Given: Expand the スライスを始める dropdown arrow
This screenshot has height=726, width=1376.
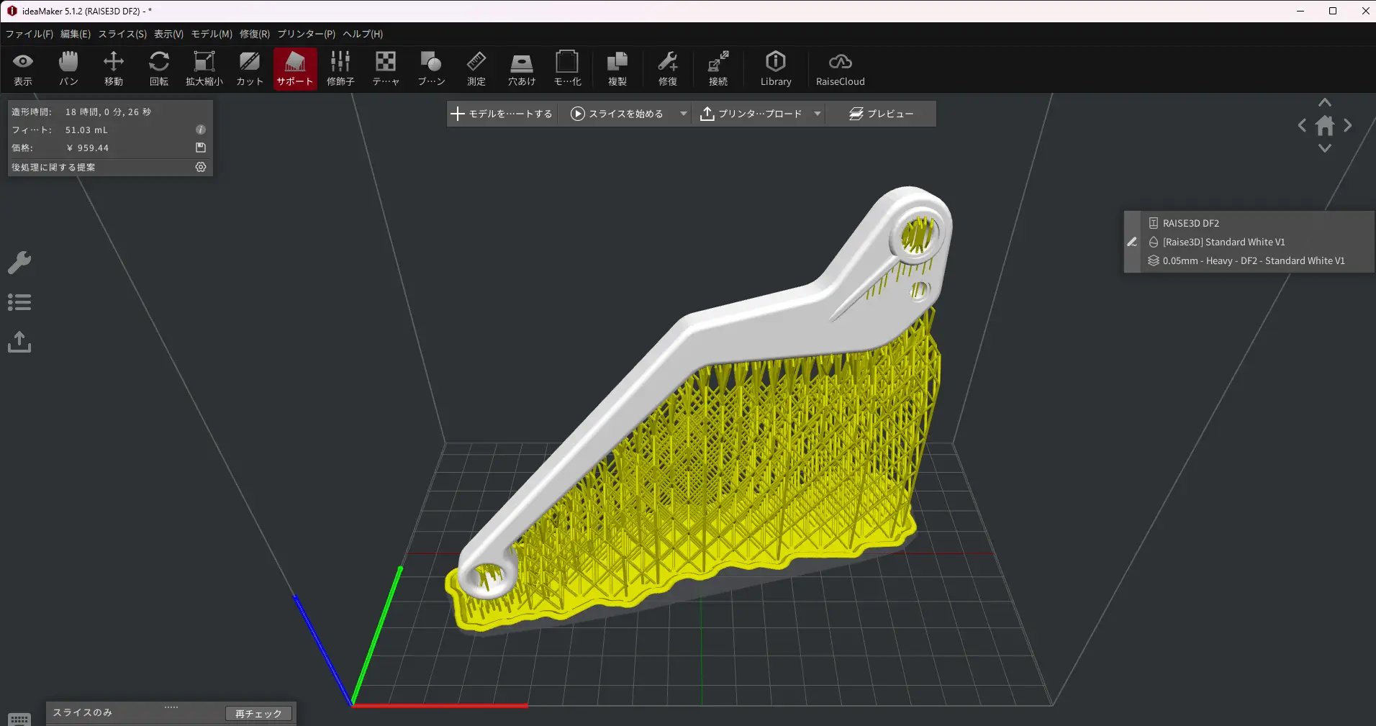Looking at the screenshot, I should tap(683, 114).
